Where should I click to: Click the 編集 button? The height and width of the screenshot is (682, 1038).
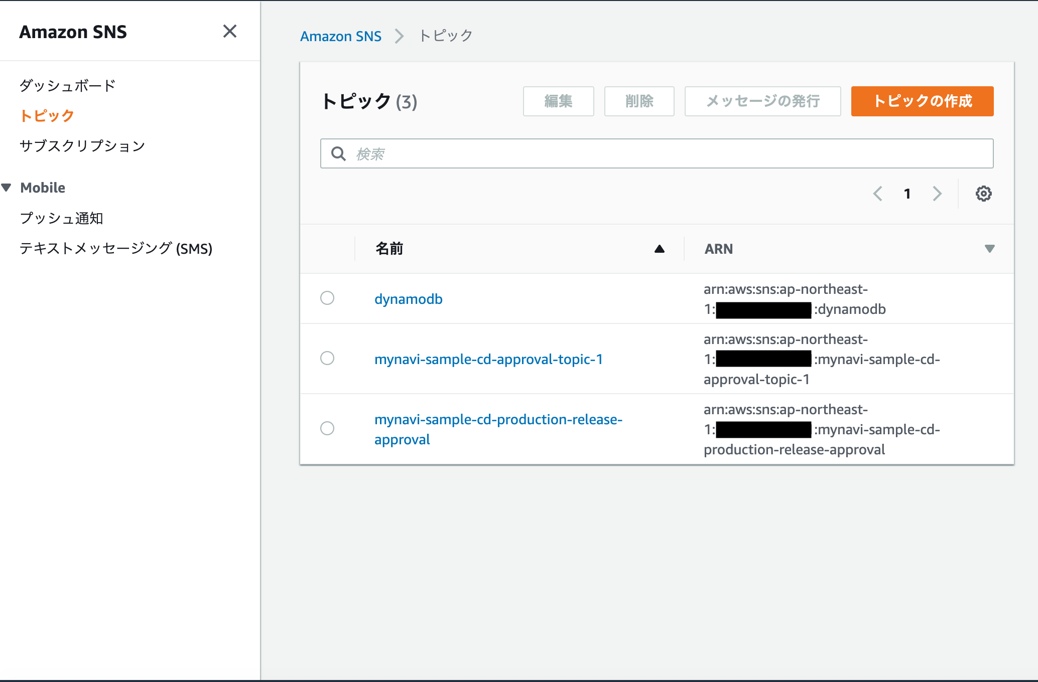click(x=558, y=101)
